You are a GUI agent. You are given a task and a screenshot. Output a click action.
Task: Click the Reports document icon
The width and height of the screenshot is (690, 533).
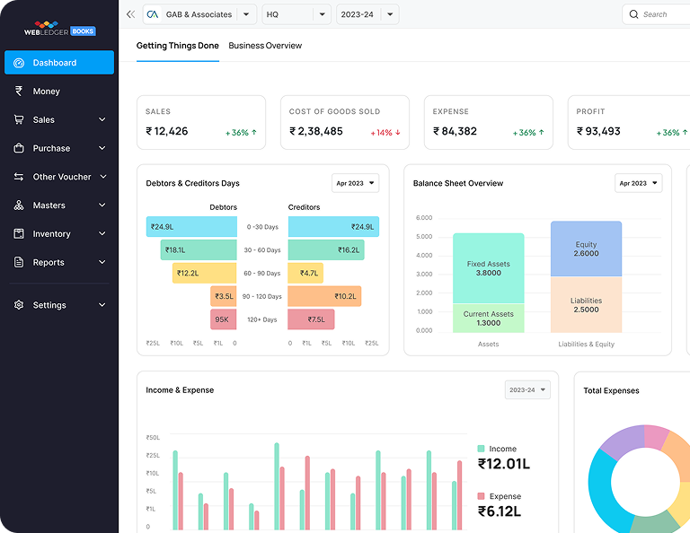tap(19, 263)
